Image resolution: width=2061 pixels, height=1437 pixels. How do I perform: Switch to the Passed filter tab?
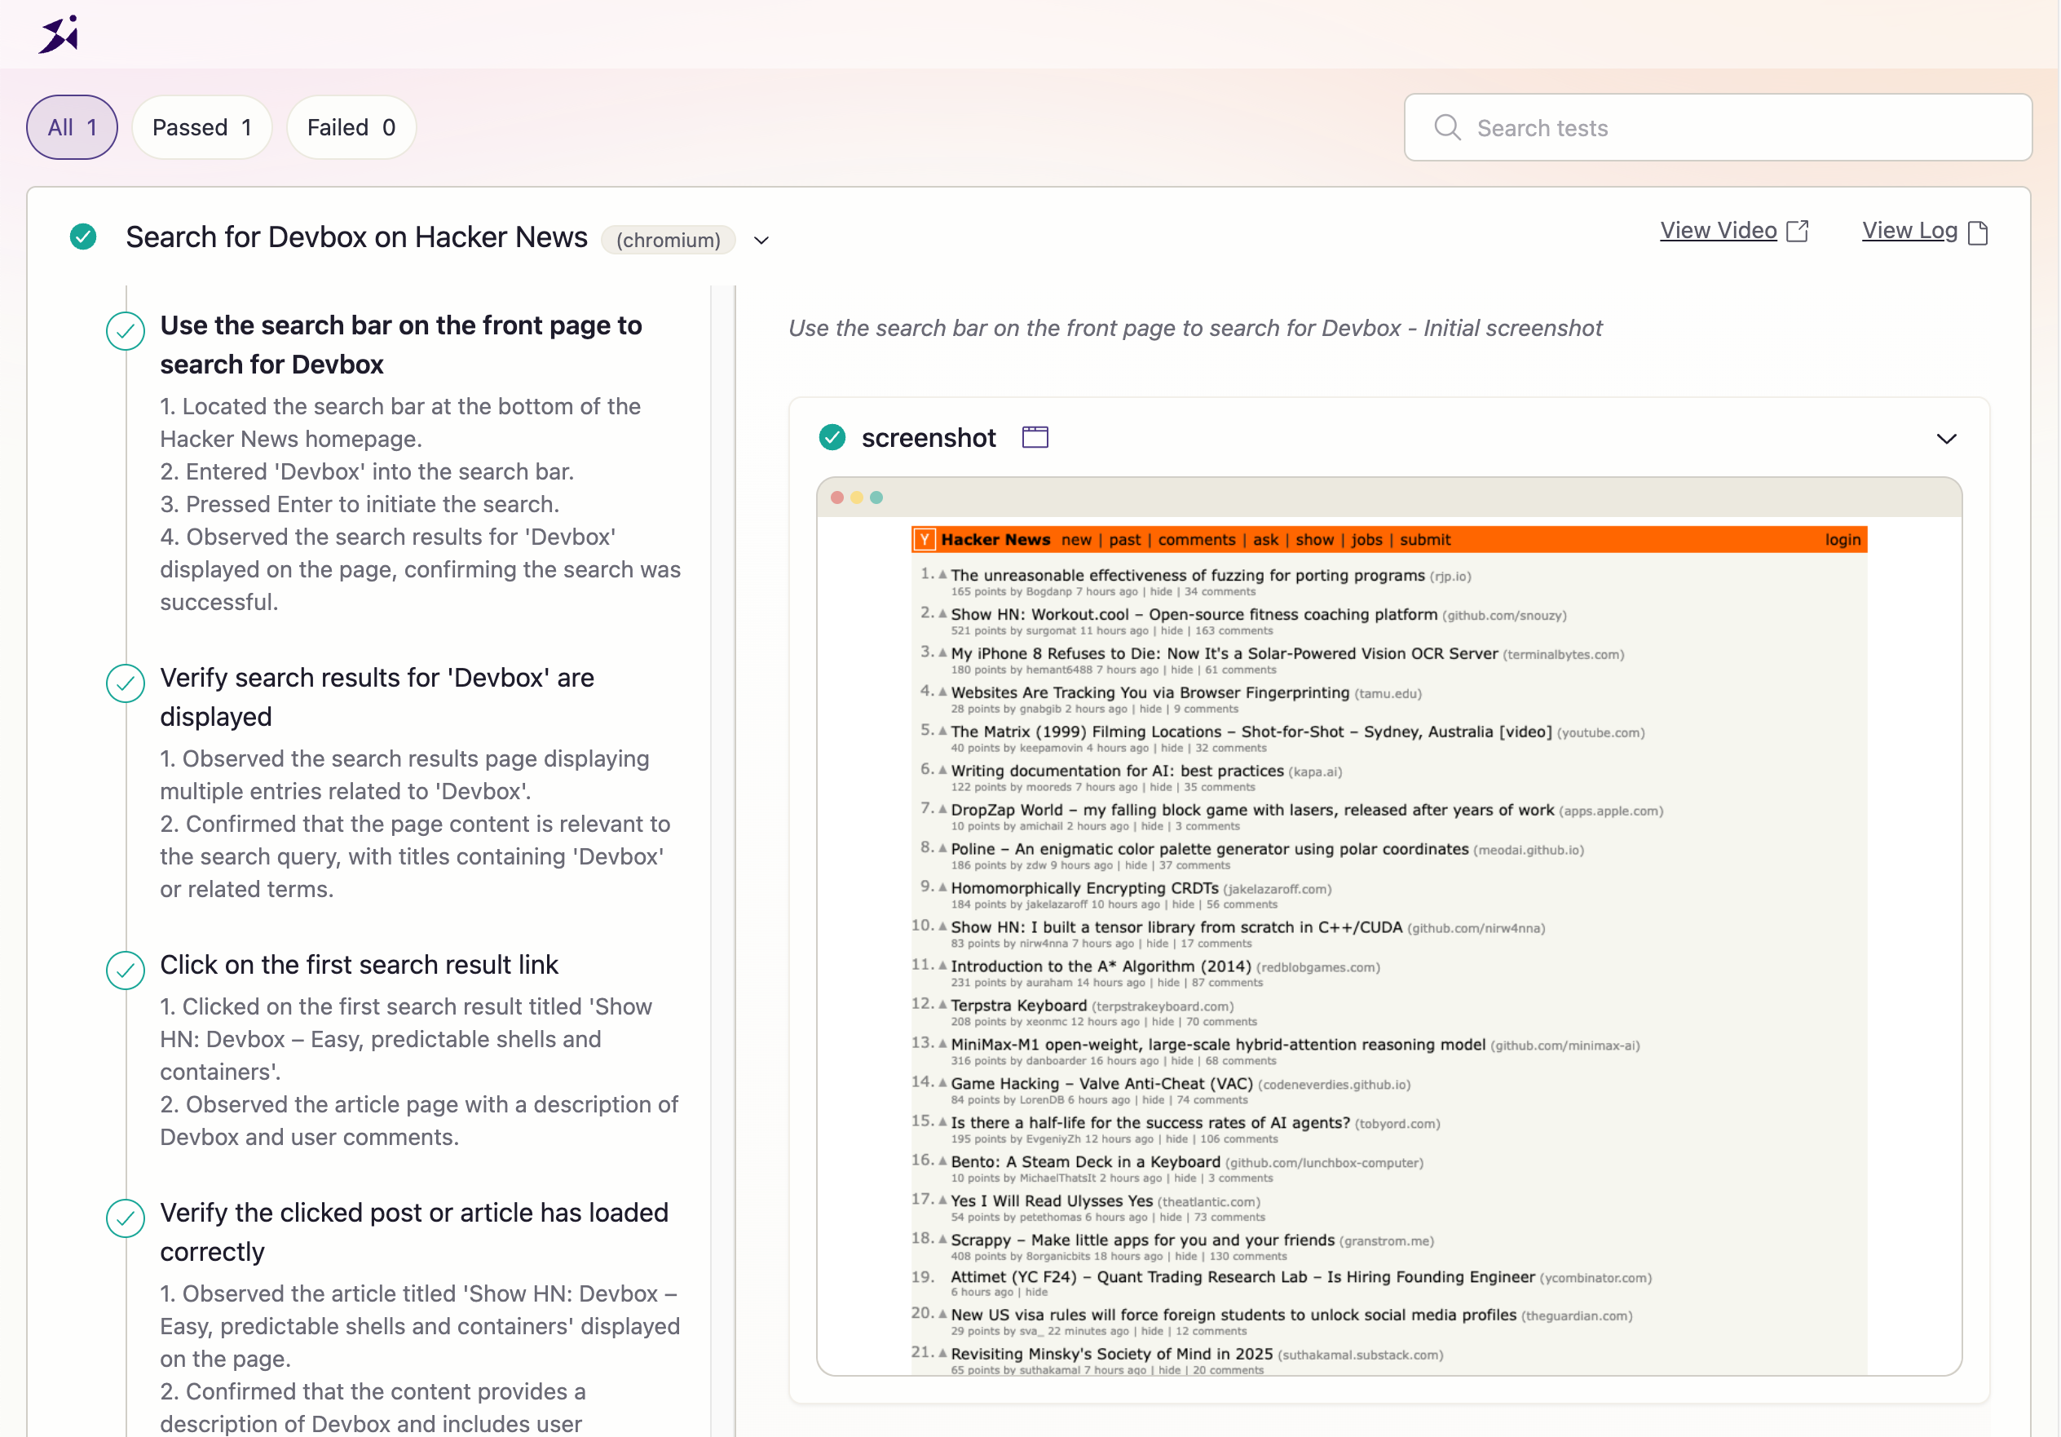pyautogui.click(x=201, y=127)
